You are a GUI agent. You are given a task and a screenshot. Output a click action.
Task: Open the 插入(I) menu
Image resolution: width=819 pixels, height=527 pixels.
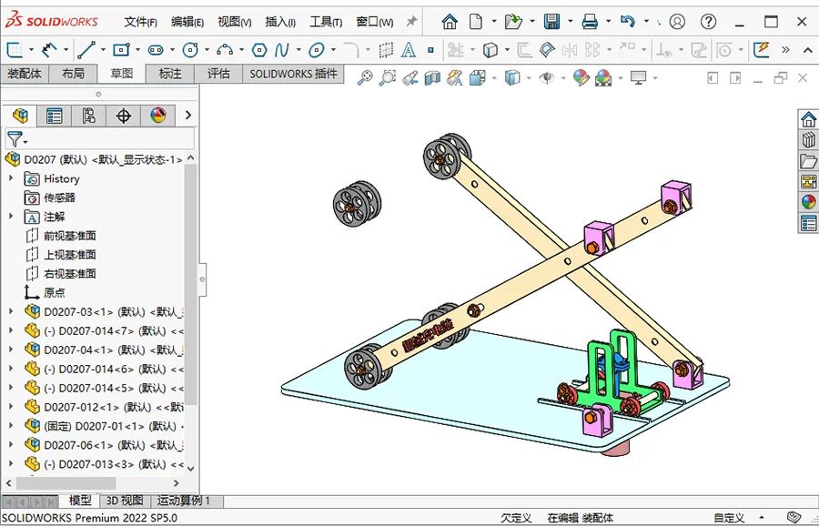[x=280, y=22]
